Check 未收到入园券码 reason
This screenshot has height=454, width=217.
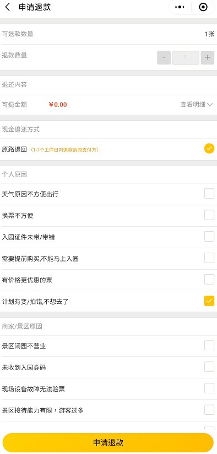[x=209, y=366]
